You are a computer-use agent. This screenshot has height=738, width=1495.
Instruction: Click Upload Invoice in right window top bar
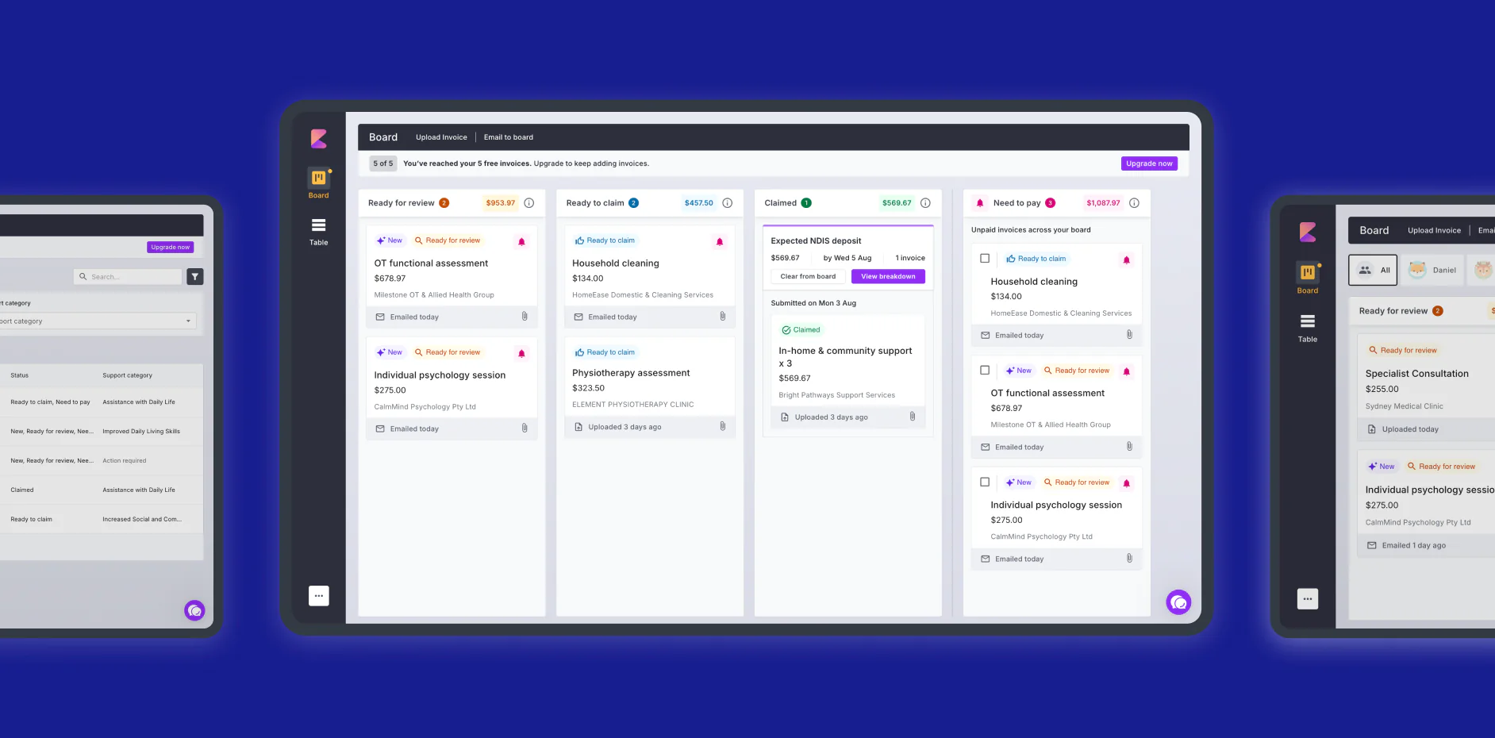coord(1434,230)
